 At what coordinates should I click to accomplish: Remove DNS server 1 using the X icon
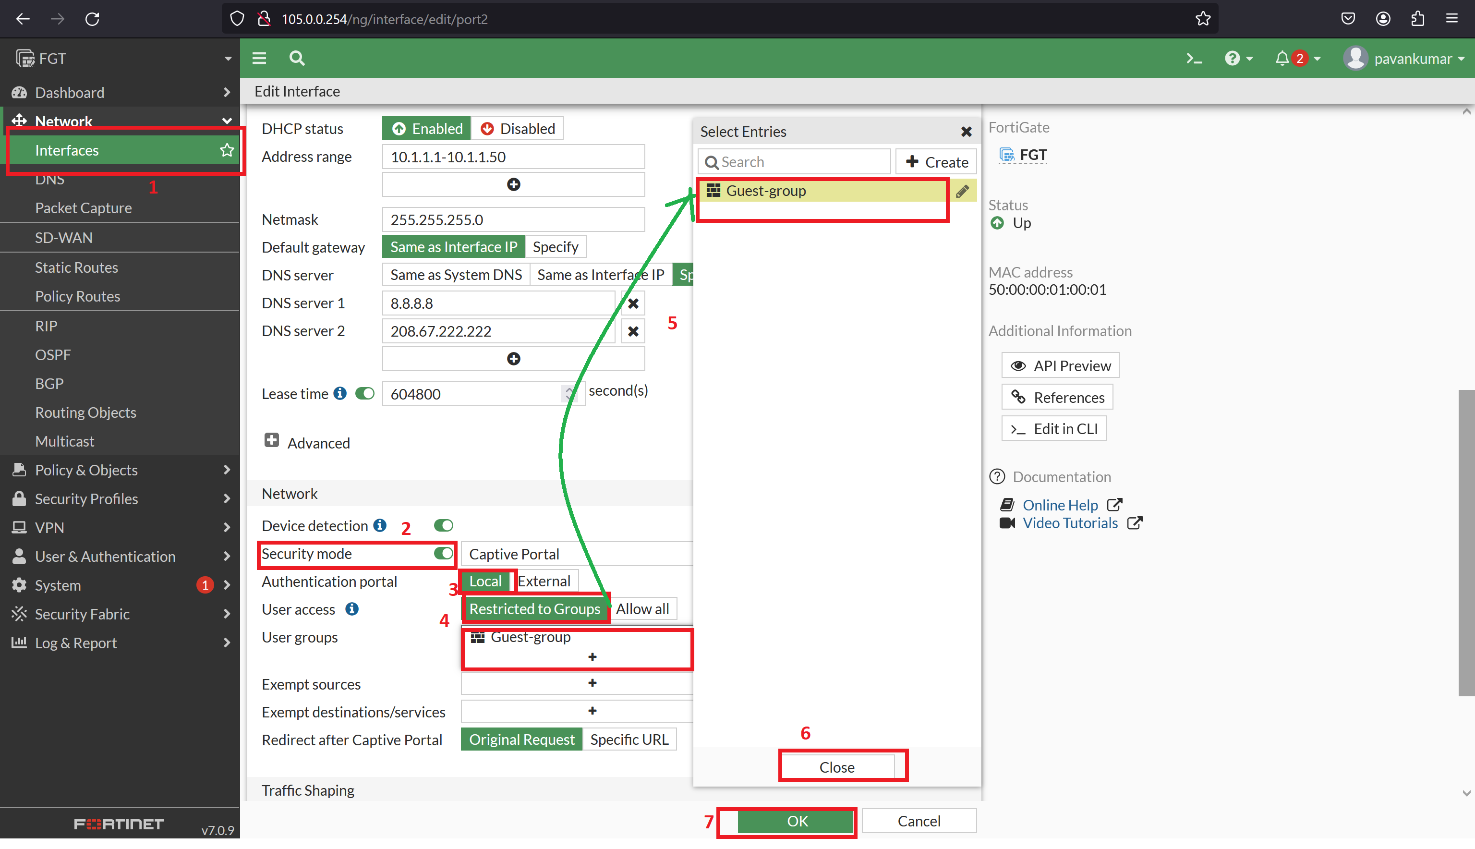(x=632, y=303)
